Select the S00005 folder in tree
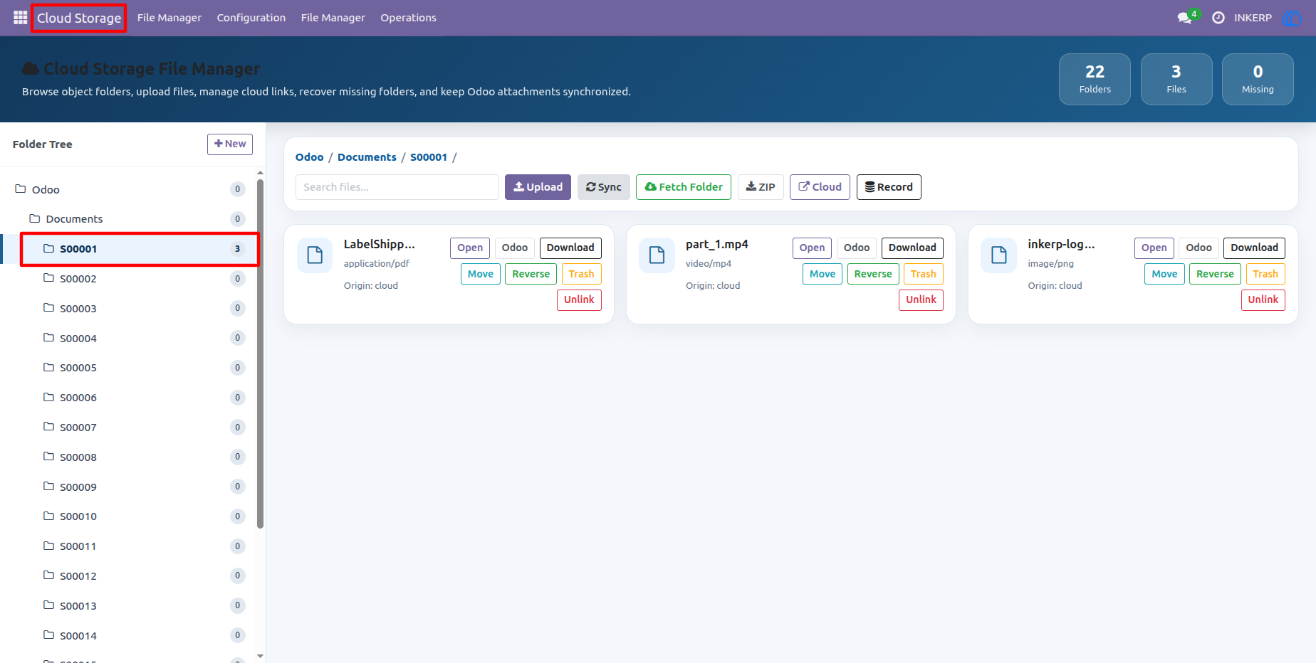The width and height of the screenshot is (1316, 663). tap(128, 368)
